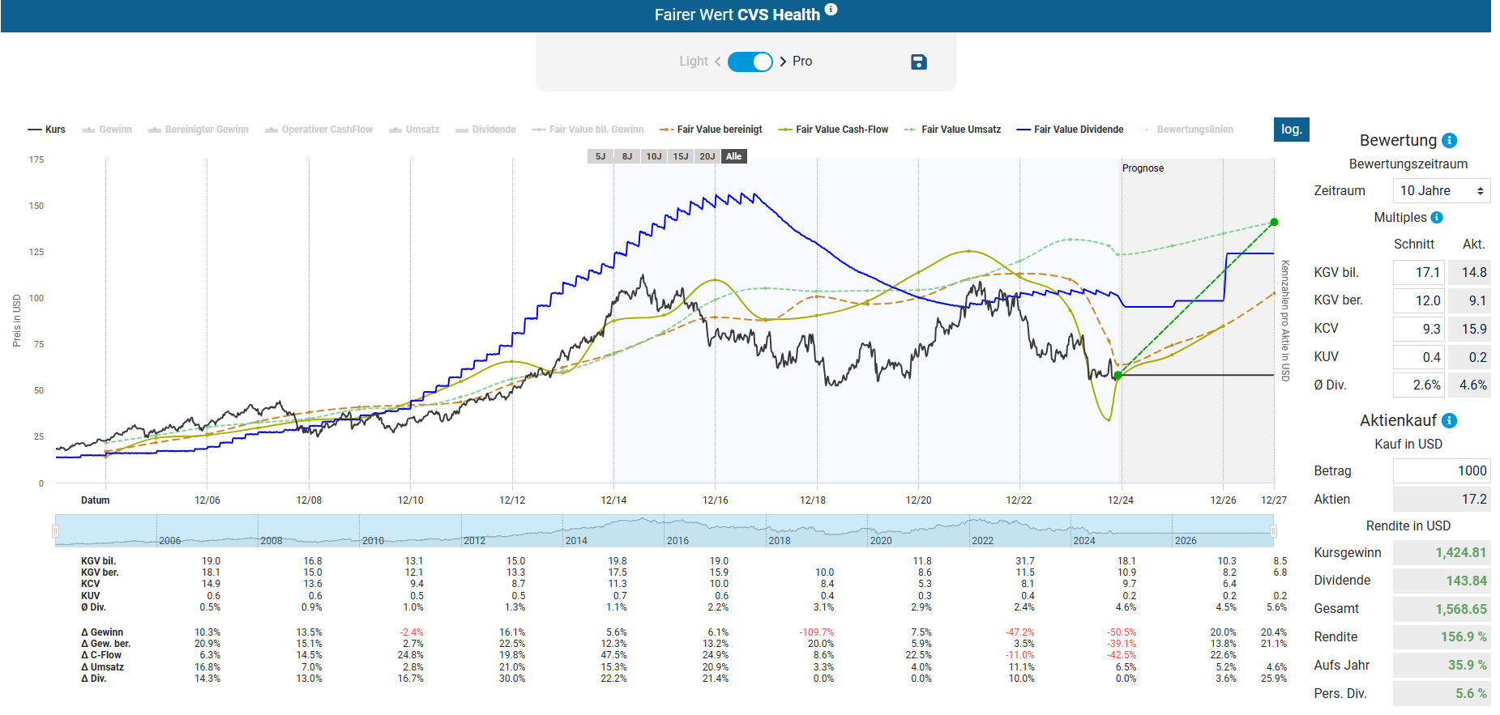The width and height of the screenshot is (1500, 715).
Task: Click the save disk icon
Action: point(918,62)
